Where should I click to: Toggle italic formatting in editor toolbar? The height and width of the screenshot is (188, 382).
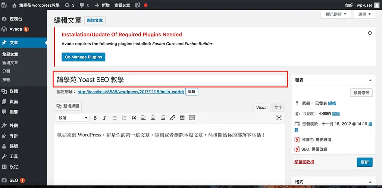(x=104, y=118)
